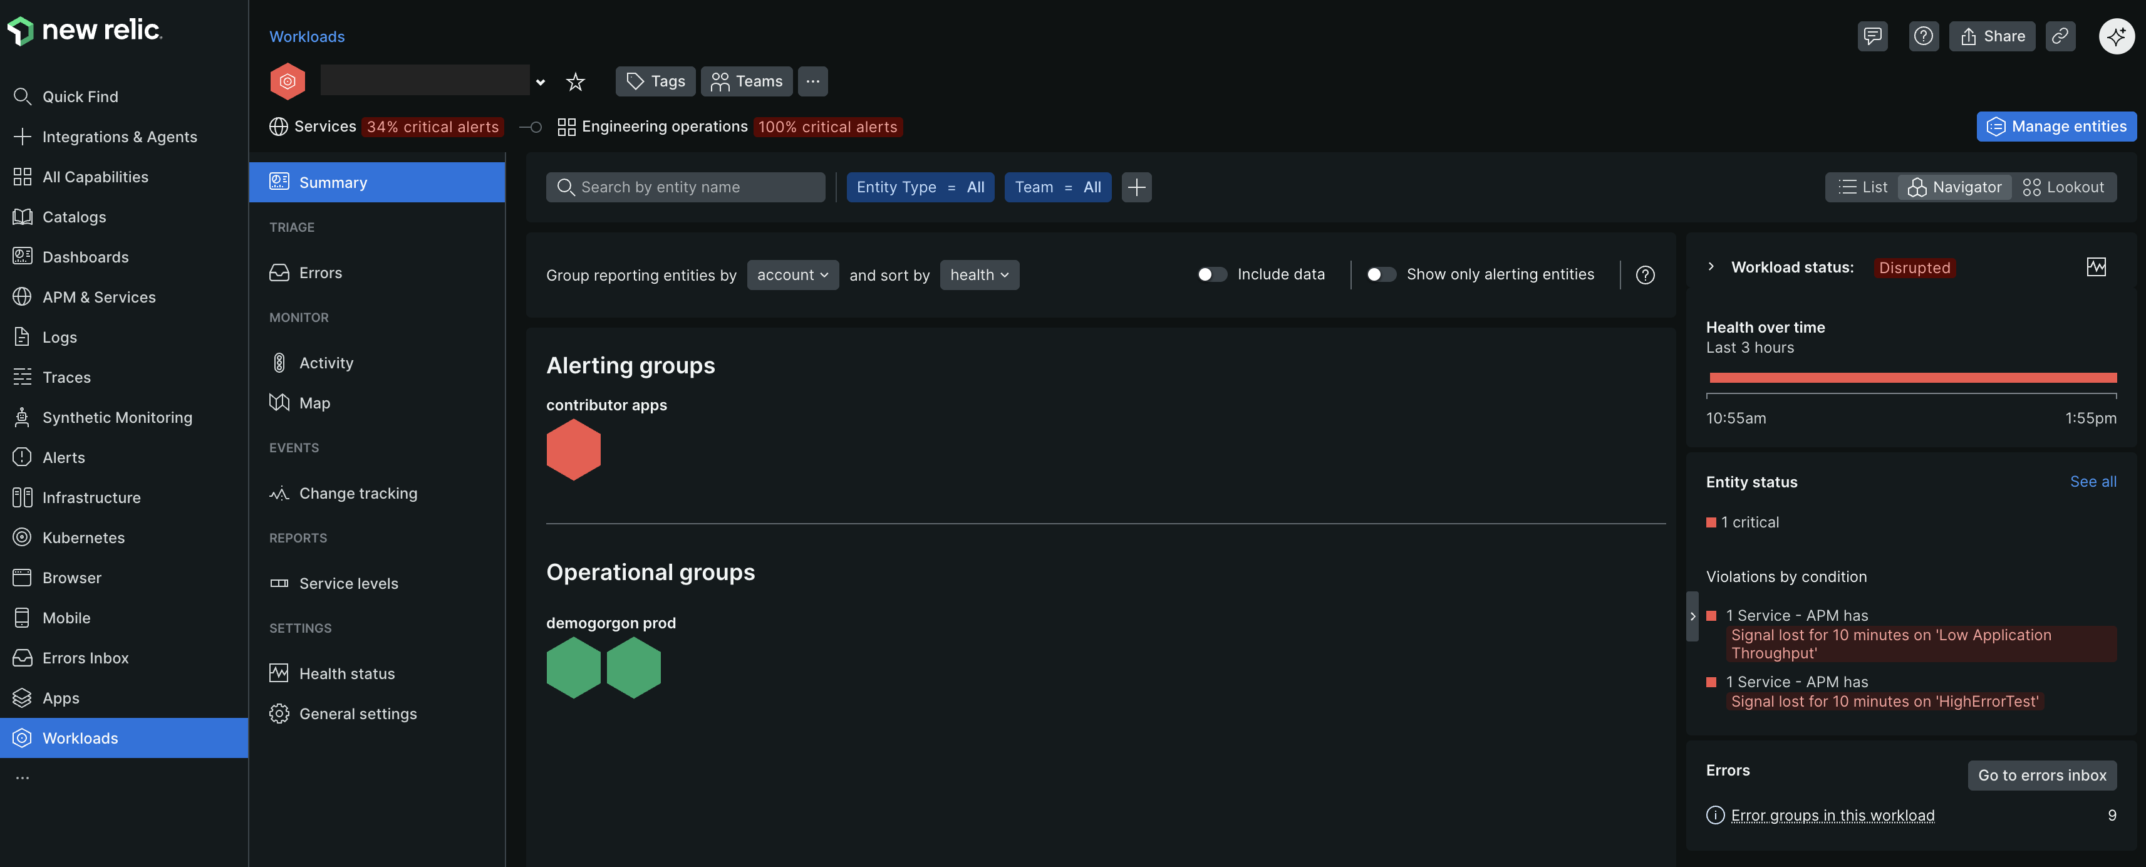Click the red contributor apps hexagon
Screen dimensions: 2146x867
(x=573, y=450)
